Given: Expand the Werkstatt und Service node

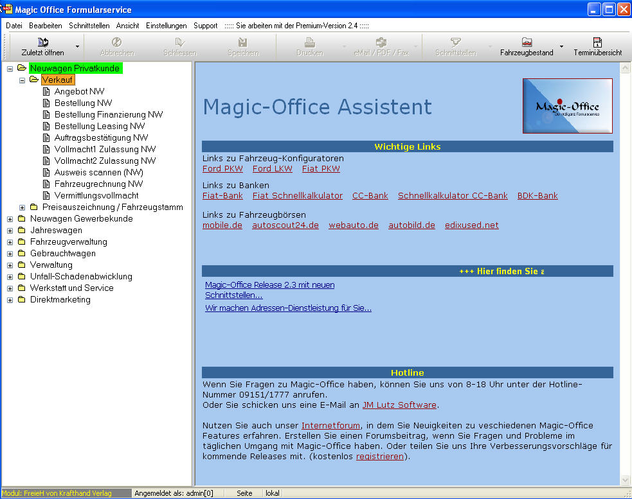Looking at the screenshot, I should (x=10, y=289).
